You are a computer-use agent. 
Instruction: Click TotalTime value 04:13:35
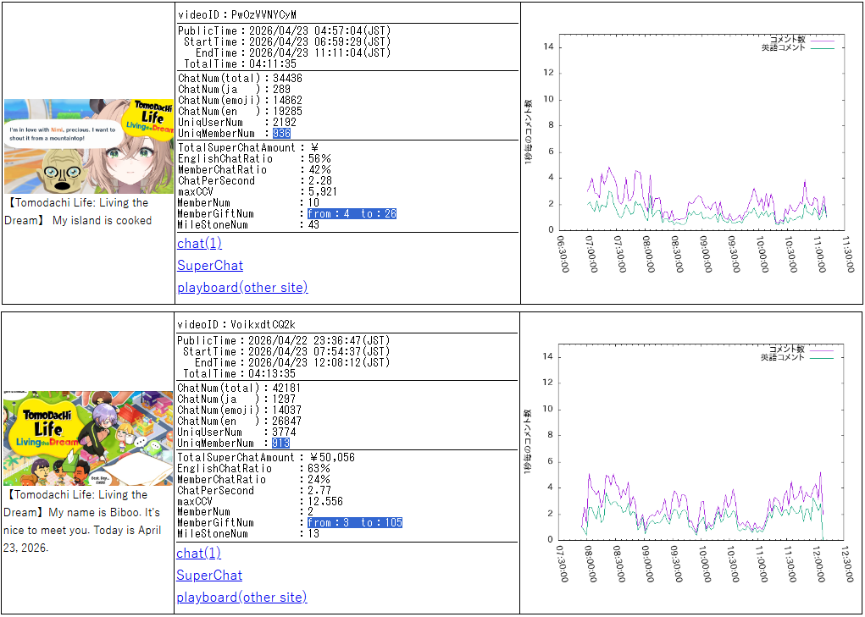pos(273,373)
